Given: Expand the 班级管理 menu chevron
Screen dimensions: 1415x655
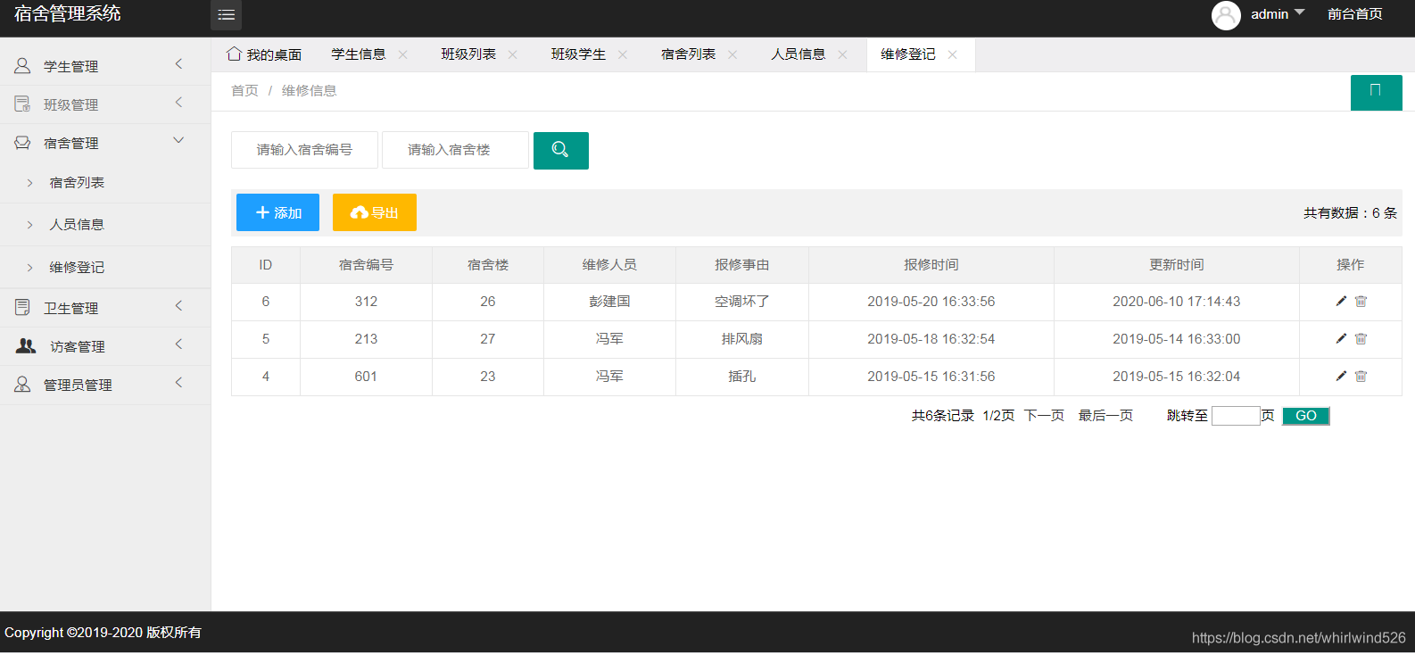Looking at the screenshot, I should coord(178,103).
